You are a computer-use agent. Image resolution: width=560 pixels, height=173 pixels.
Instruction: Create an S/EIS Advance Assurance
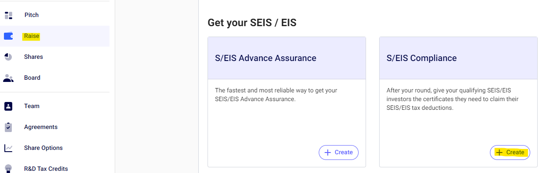[338, 153]
